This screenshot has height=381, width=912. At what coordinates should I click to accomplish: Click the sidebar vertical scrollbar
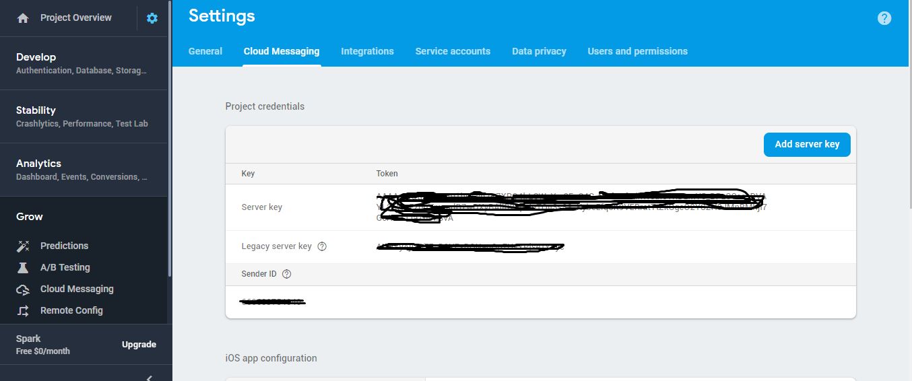point(170,138)
